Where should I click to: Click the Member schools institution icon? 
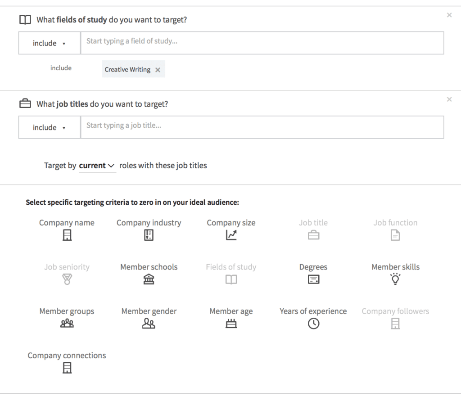click(x=149, y=279)
